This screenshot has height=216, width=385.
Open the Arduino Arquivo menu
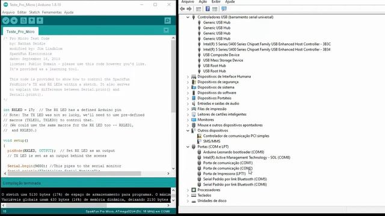click(8, 12)
